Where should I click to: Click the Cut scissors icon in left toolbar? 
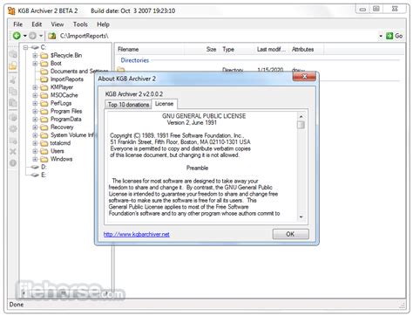click(x=13, y=79)
